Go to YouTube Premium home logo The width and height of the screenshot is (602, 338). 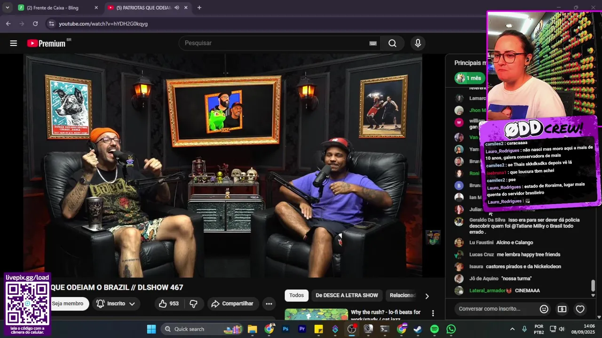click(x=46, y=43)
